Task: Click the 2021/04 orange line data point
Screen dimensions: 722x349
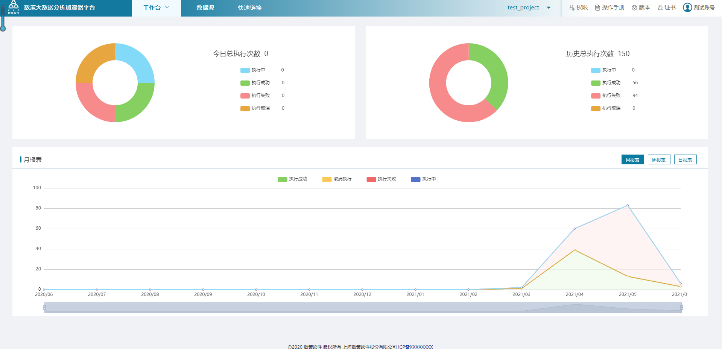Action: point(575,250)
